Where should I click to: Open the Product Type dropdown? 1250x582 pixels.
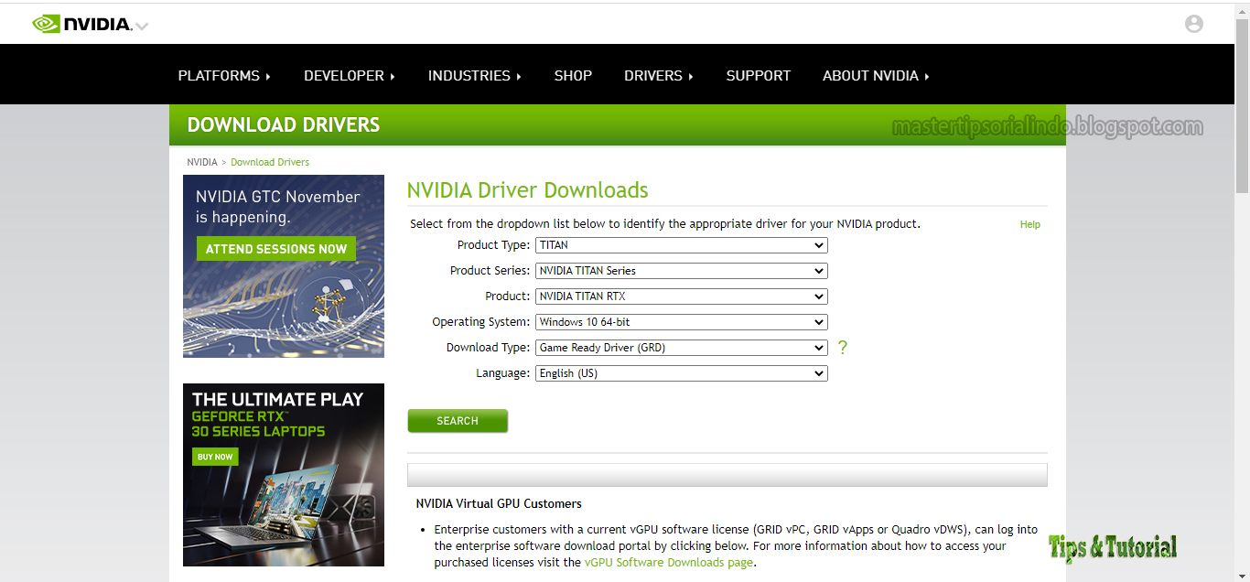682,245
